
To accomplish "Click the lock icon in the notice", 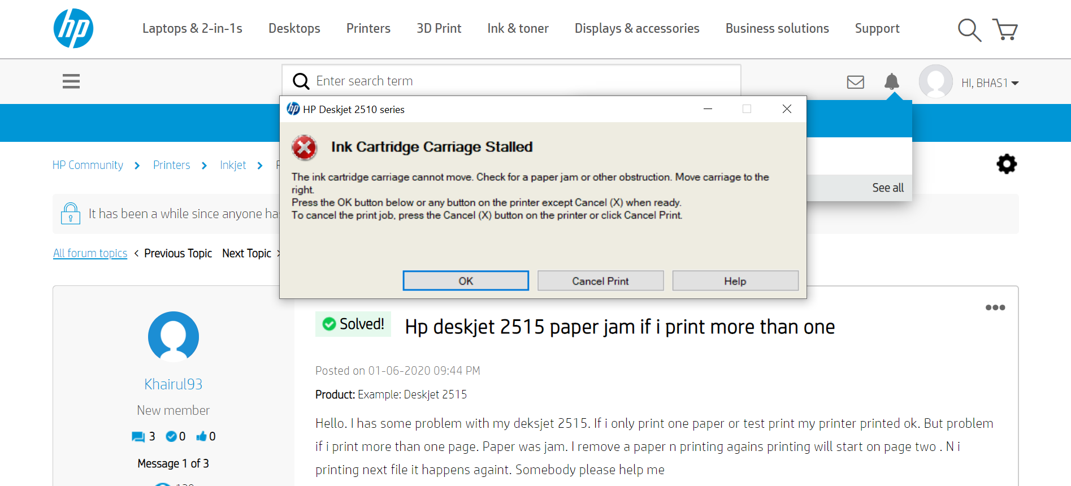I will point(71,214).
